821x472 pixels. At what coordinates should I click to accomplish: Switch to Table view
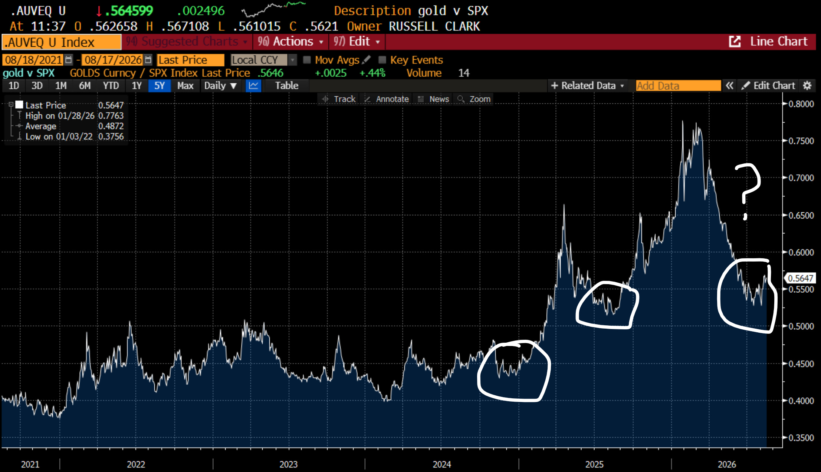(x=286, y=86)
